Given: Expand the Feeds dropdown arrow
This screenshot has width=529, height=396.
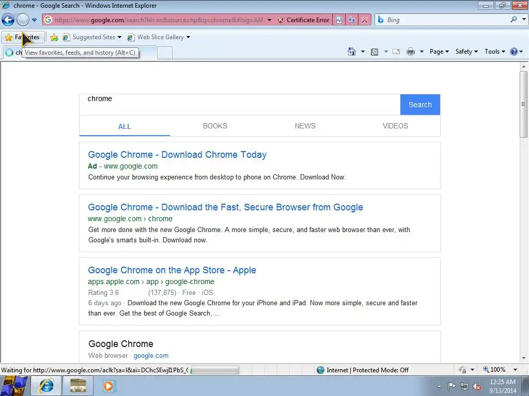Looking at the screenshot, I should 386,52.
